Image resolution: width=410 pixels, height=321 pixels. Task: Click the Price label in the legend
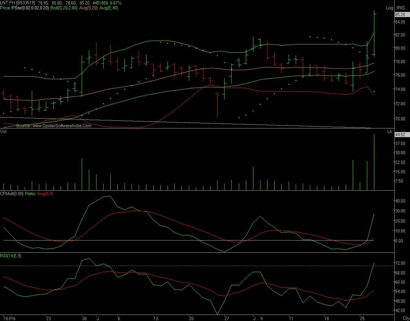tap(5, 8)
